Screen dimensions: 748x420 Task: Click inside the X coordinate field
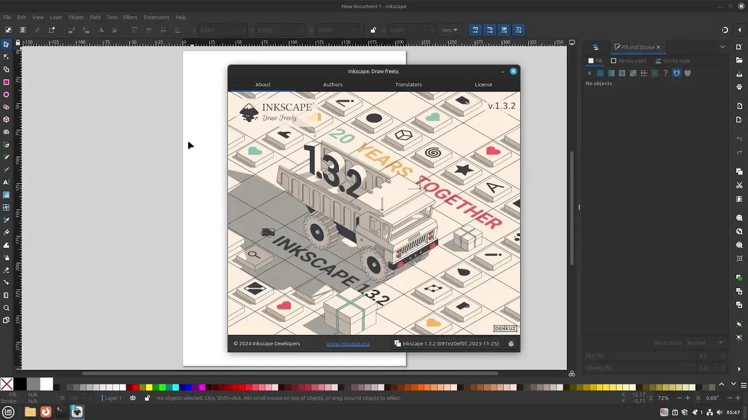[x=222, y=30]
